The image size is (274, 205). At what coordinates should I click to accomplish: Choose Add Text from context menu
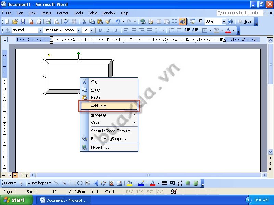pos(109,106)
